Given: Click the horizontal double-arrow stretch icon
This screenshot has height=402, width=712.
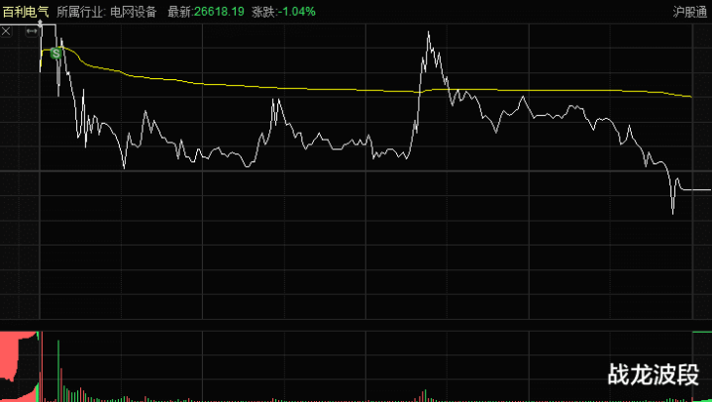Looking at the screenshot, I should coord(32,32).
